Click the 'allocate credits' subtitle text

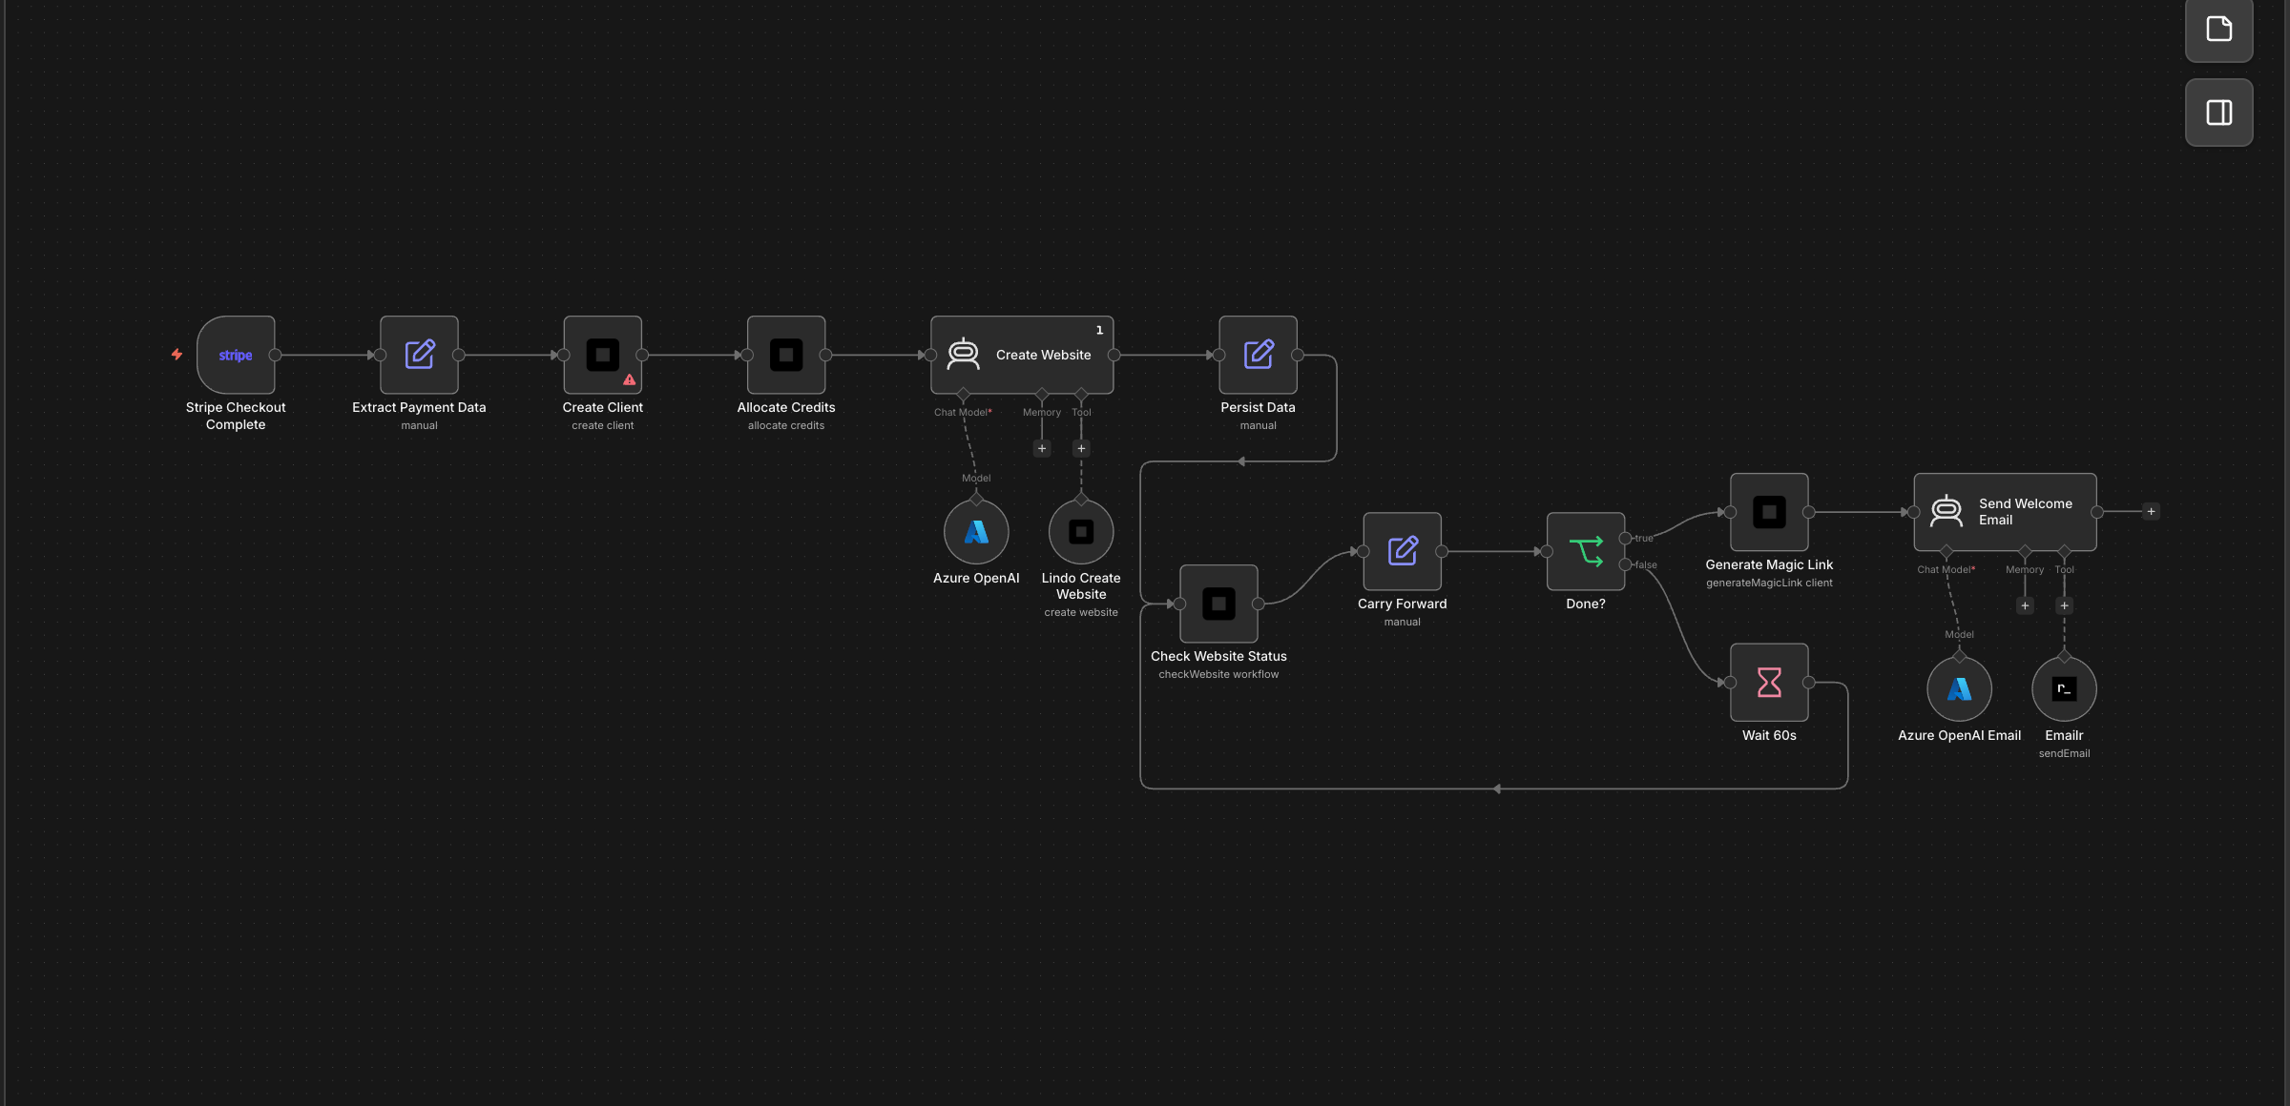pyautogui.click(x=786, y=425)
